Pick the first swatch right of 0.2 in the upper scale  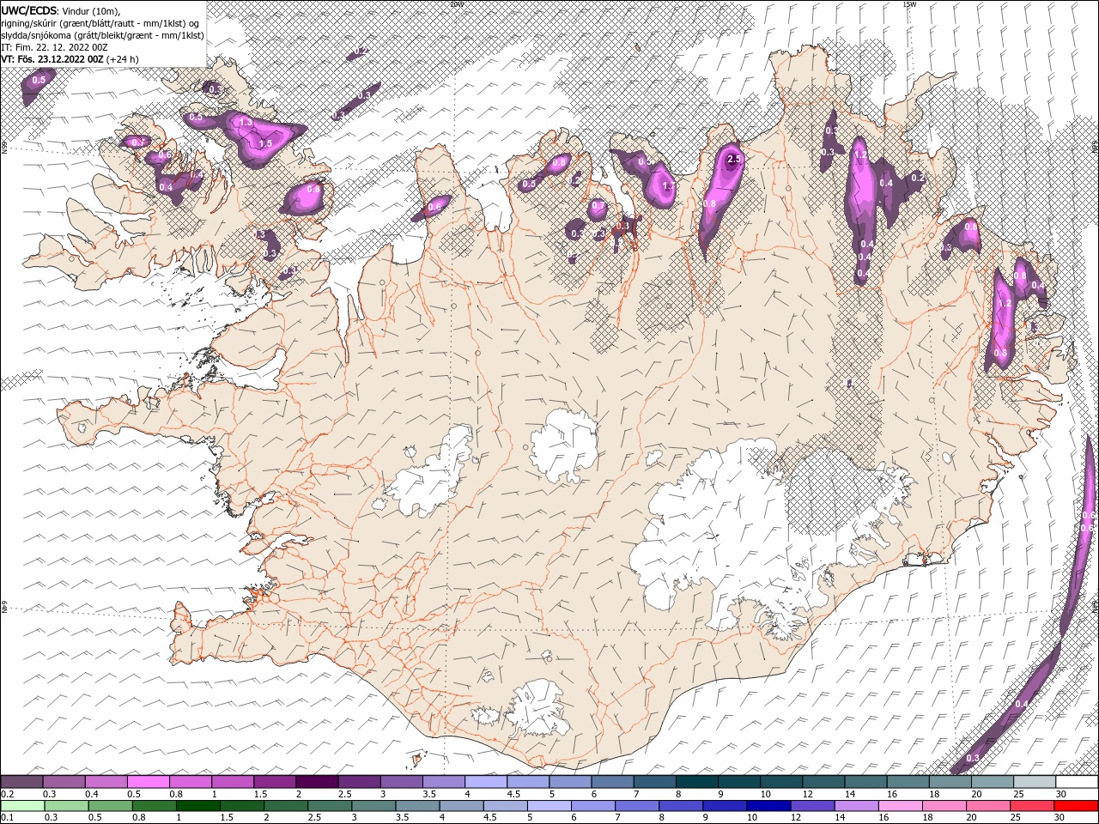pyautogui.click(x=21, y=782)
